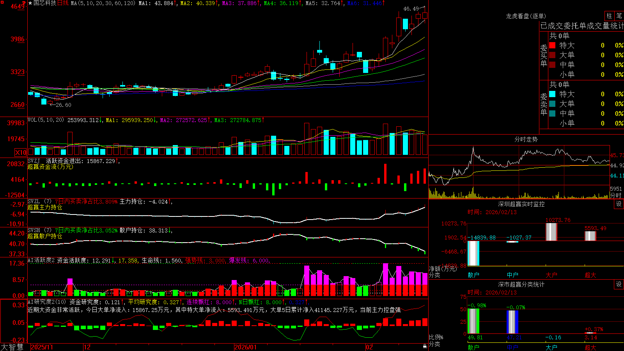
Task: Click the 5593.49 超大 bar in 深圳超赢实时监控
Action: (590, 236)
